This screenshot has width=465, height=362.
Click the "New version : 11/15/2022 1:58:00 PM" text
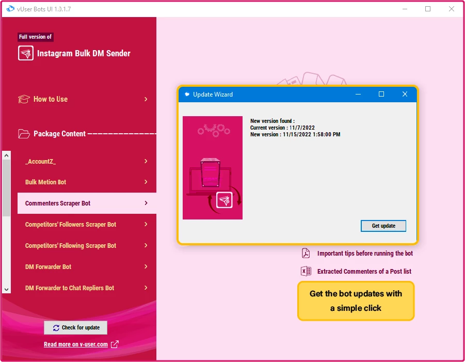point(295,134)
